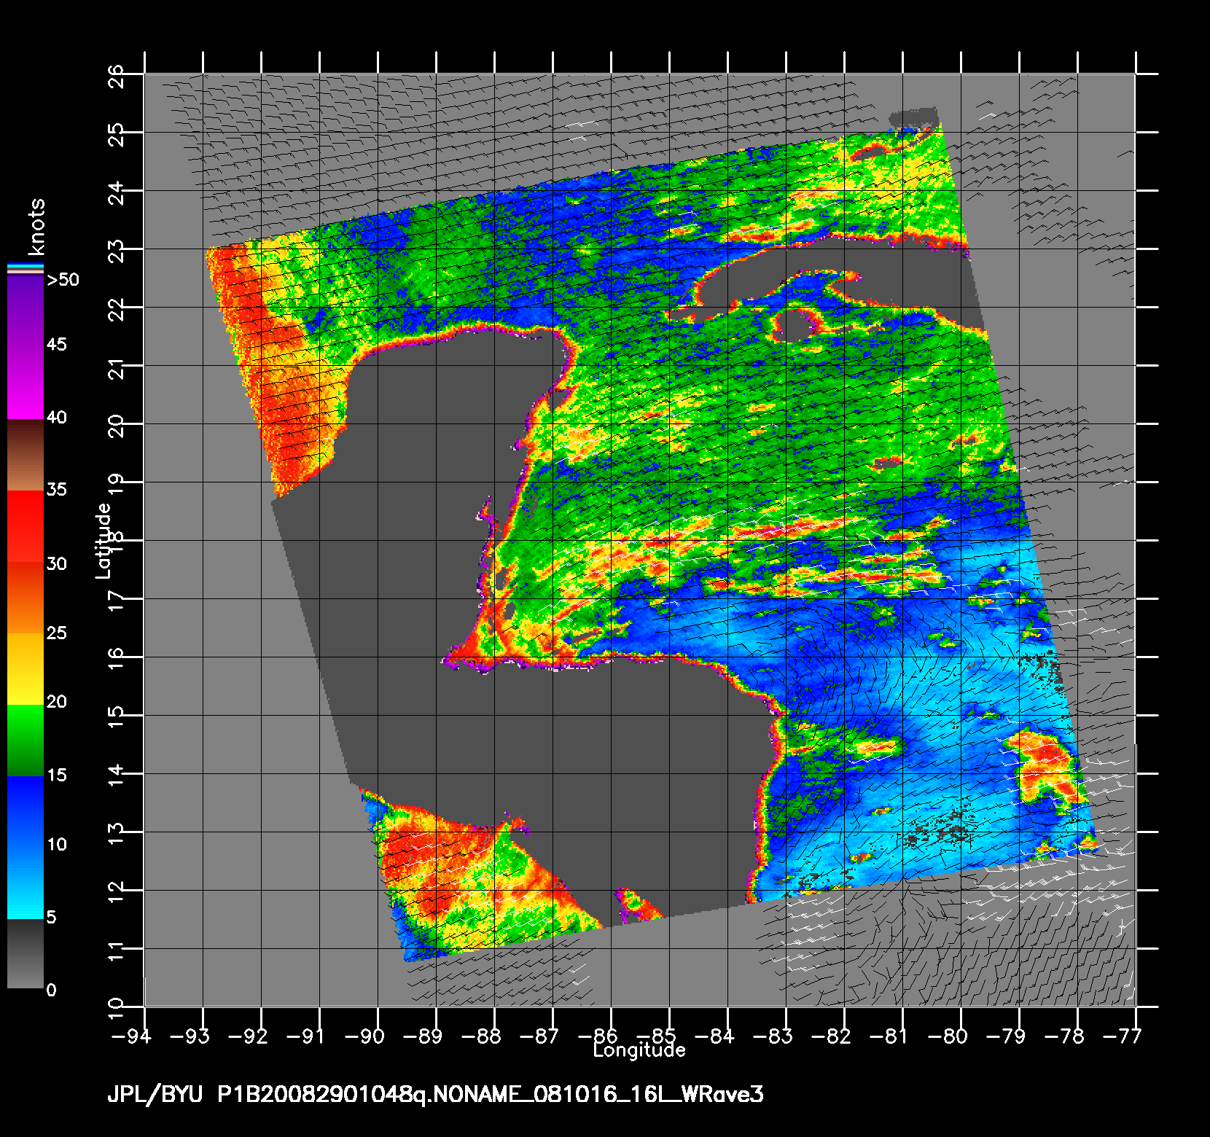Click the "Latitude" axis title
Image resolution: width=1210 pixels, height=1137 pixels.
104,541
